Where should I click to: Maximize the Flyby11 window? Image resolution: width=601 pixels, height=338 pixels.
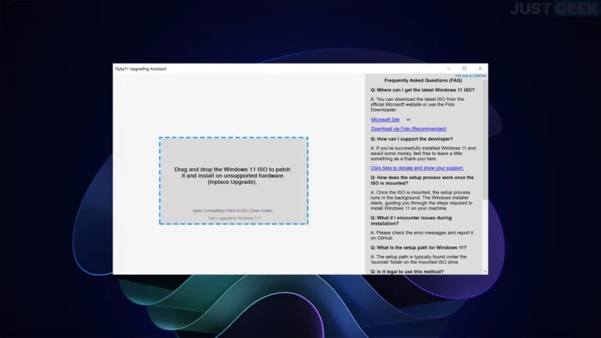pos(464,69)
